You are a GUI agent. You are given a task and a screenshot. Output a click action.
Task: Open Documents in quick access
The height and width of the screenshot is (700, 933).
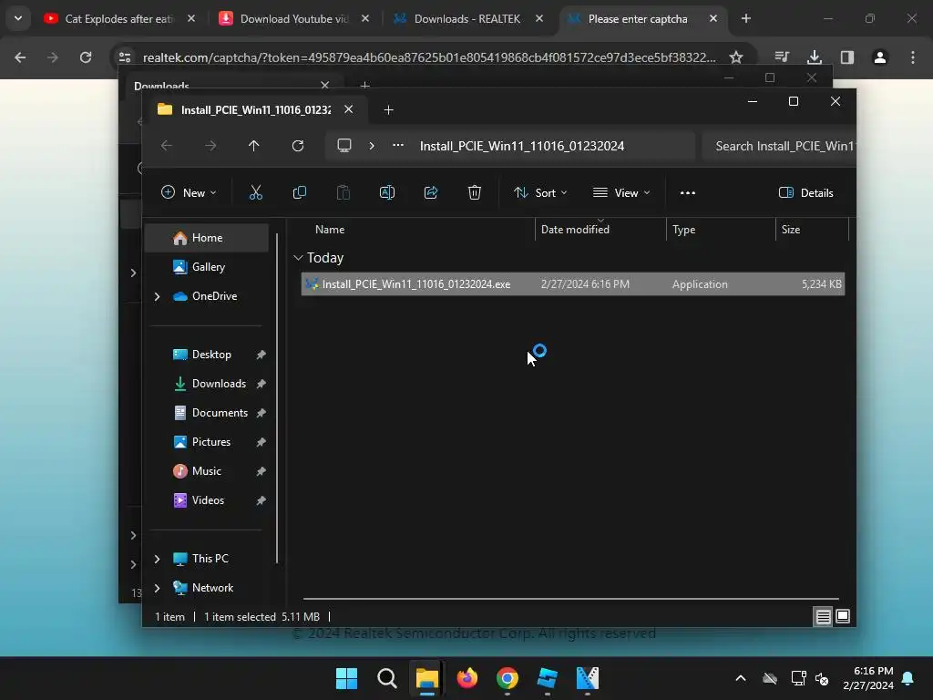click(x=207, y=413)
